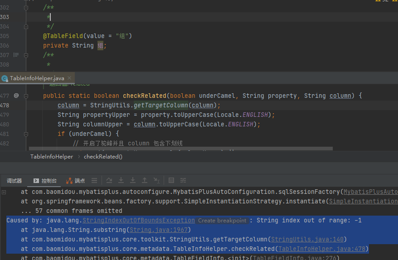Viewport: 398px width, 260px height.
Task: Open the StringUtils.java:140 stack trace link
Action: (x=308, y=239)
